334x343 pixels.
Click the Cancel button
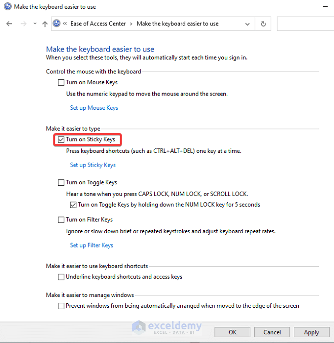pos(272,332)
